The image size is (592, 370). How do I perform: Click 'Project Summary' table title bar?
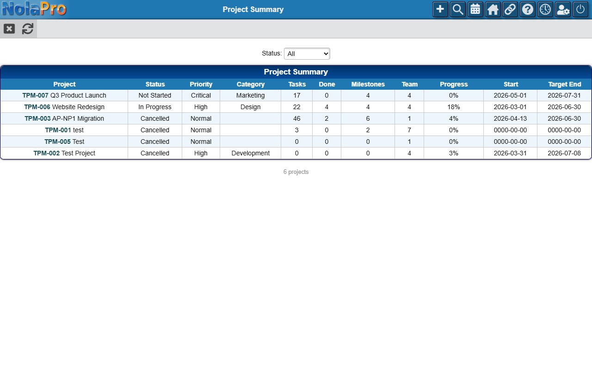296,72
